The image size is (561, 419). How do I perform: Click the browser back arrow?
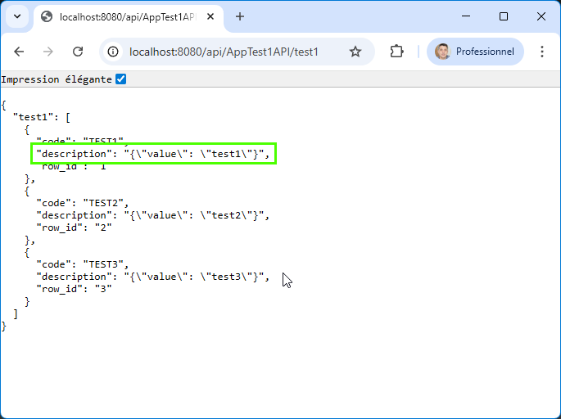coord(19,52)
